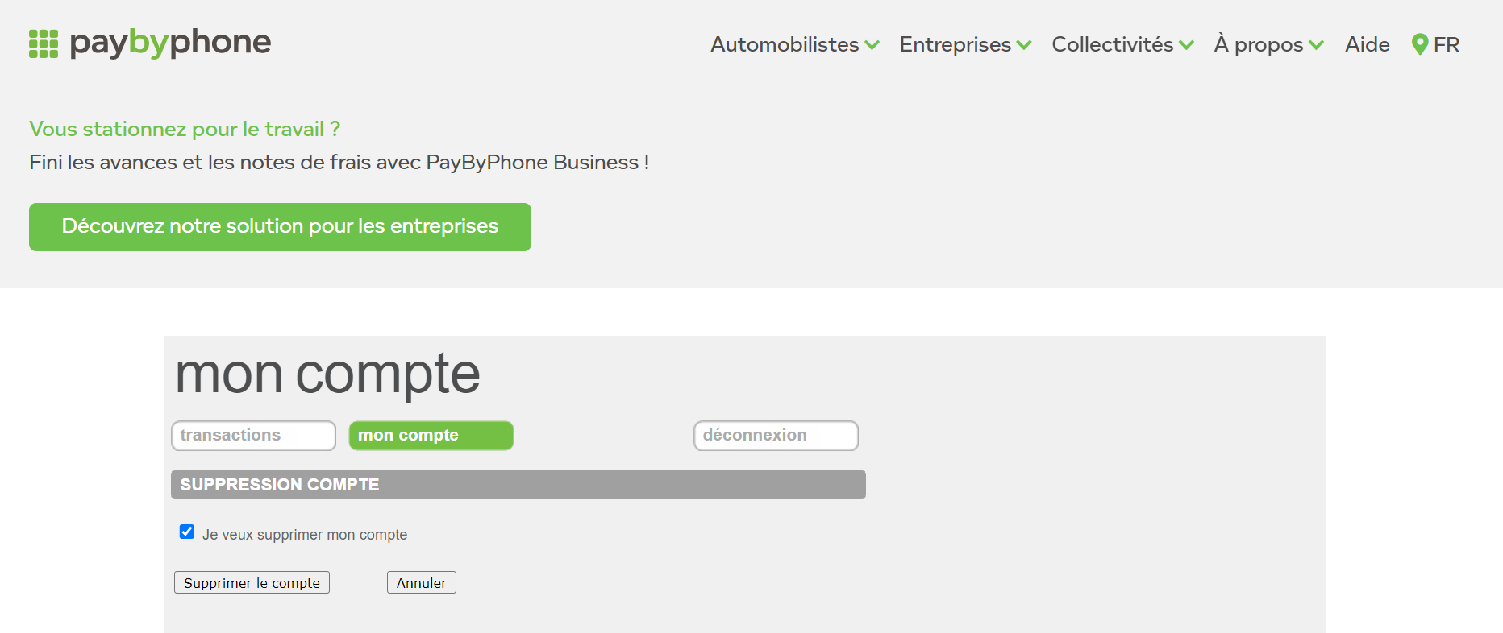The height and width of the screenshot is (633, 1503).
Task: Click the 'Vous stationnez pour le travail ?' link
Action: pyautogui.click(x=185, y=129)
